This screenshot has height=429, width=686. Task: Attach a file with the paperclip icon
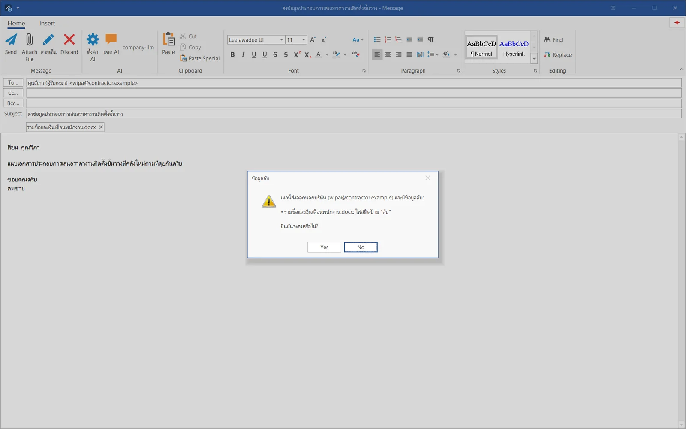tap(29, 39)
